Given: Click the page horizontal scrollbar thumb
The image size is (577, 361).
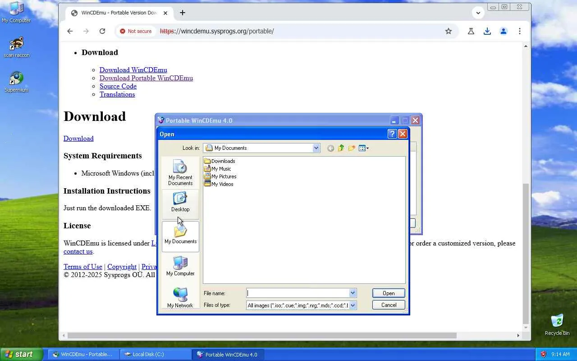Looking at the screenshot, I should coord(262,335).
